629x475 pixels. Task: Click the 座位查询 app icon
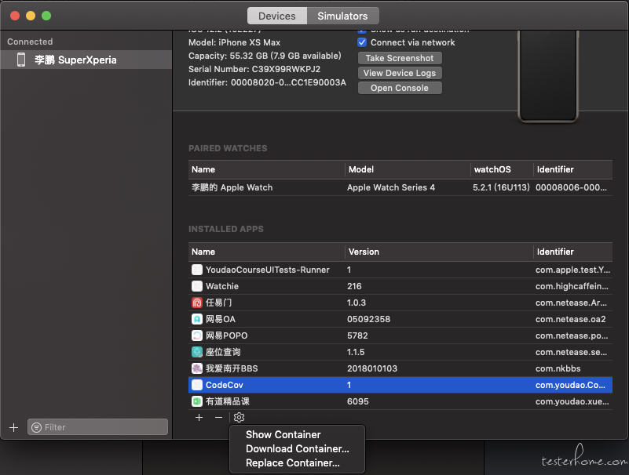point(197,352)
